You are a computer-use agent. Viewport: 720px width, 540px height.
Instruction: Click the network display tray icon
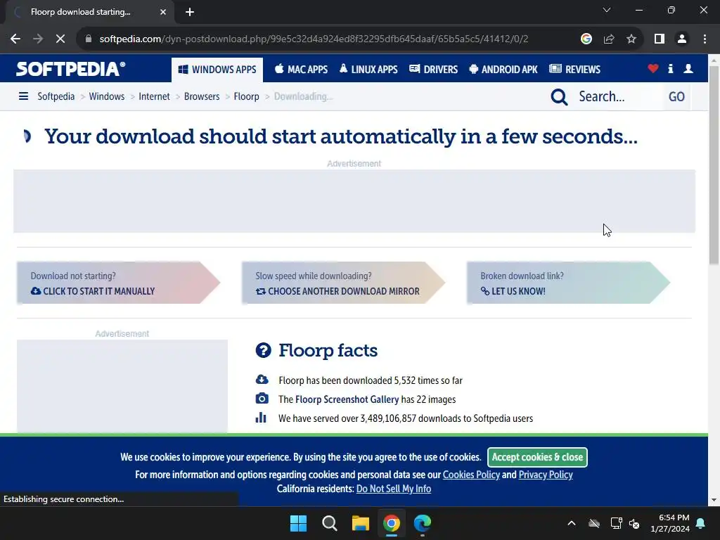click(616, 523)
